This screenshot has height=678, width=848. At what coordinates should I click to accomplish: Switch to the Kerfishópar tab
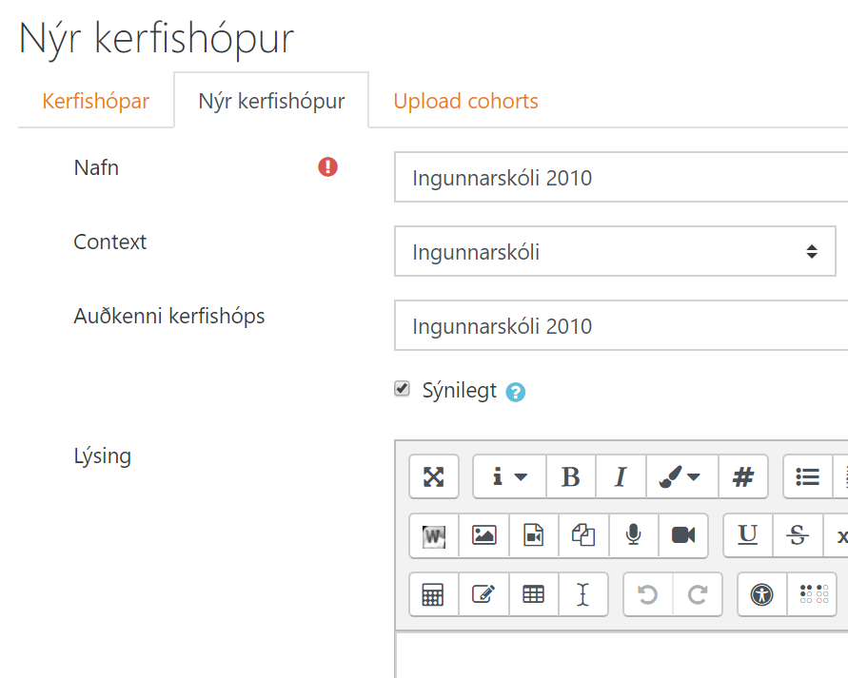pyautogui.click(x=95, y=101)
